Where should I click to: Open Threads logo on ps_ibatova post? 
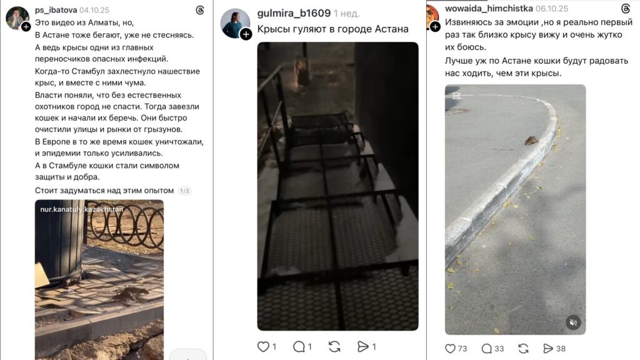click(x=200, y=10)
